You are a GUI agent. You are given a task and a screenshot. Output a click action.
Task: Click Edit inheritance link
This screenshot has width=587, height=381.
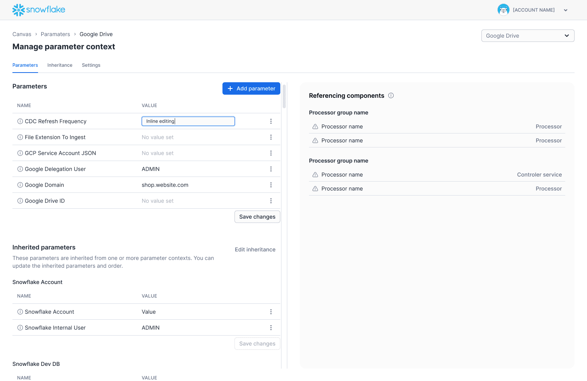point(255,249)
